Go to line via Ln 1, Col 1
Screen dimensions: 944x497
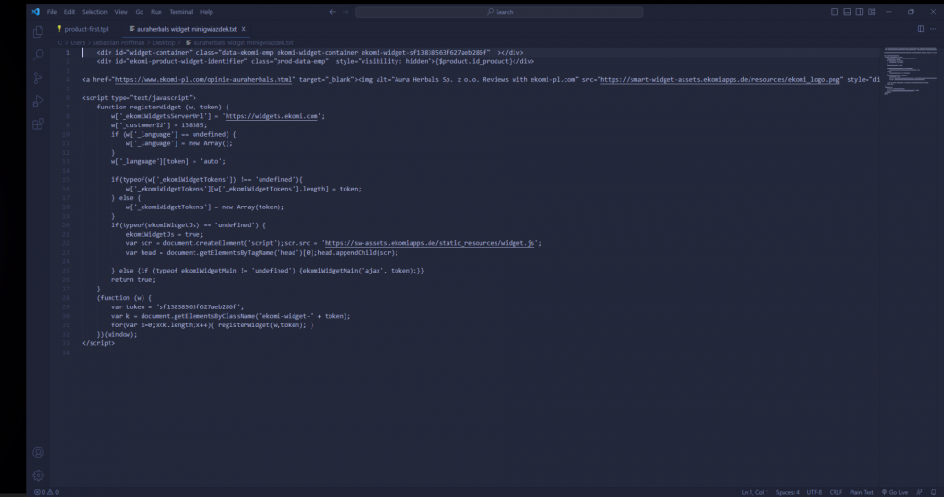click(x=754, y=492)
